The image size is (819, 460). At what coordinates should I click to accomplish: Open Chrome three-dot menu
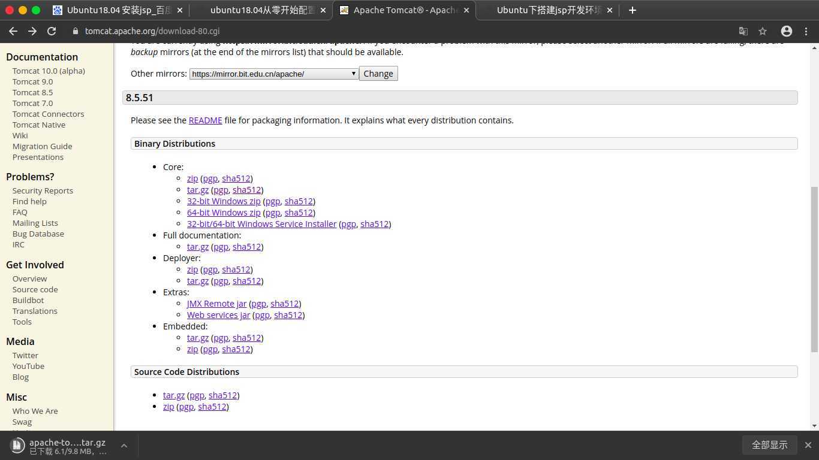806,31
